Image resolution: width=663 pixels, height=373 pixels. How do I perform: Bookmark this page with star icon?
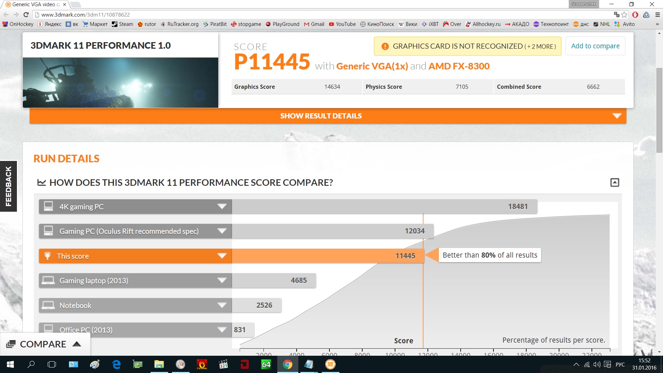click(x=624, y=15)
